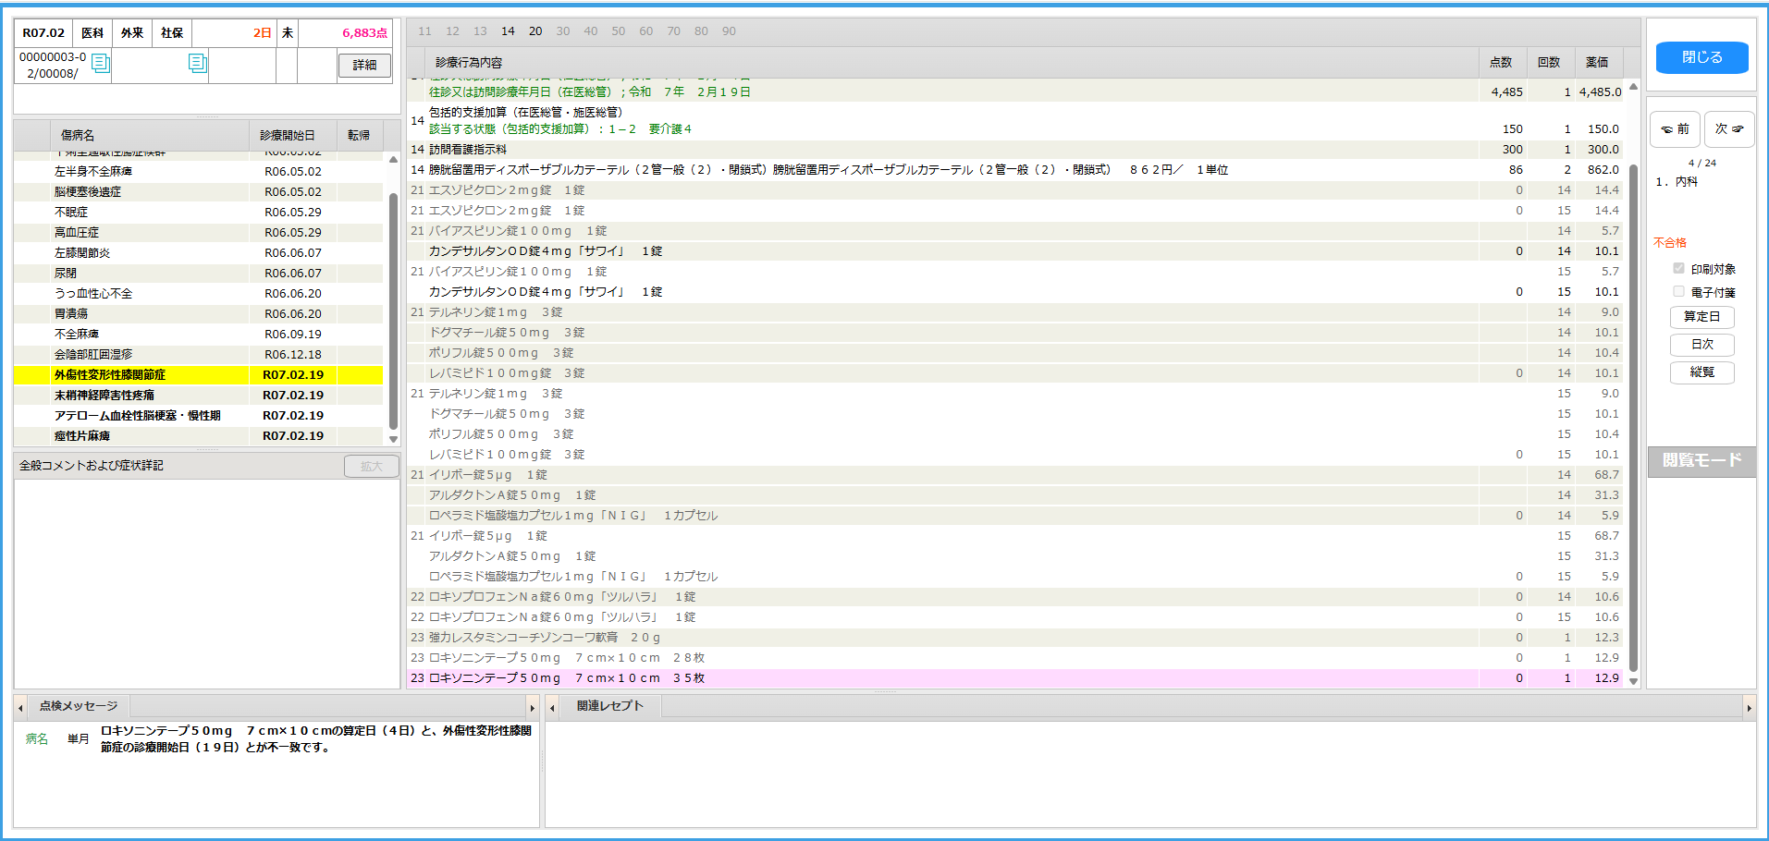
Task: Click the 日次 button
Action: click(1701, 345)
